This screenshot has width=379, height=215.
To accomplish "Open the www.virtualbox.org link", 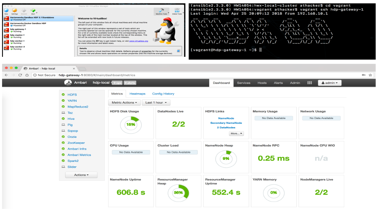I will [x=138, y=41].
